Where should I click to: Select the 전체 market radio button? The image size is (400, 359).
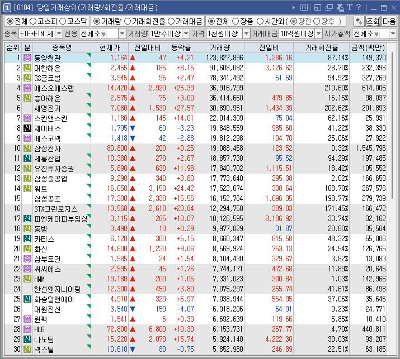coord(10,21)
